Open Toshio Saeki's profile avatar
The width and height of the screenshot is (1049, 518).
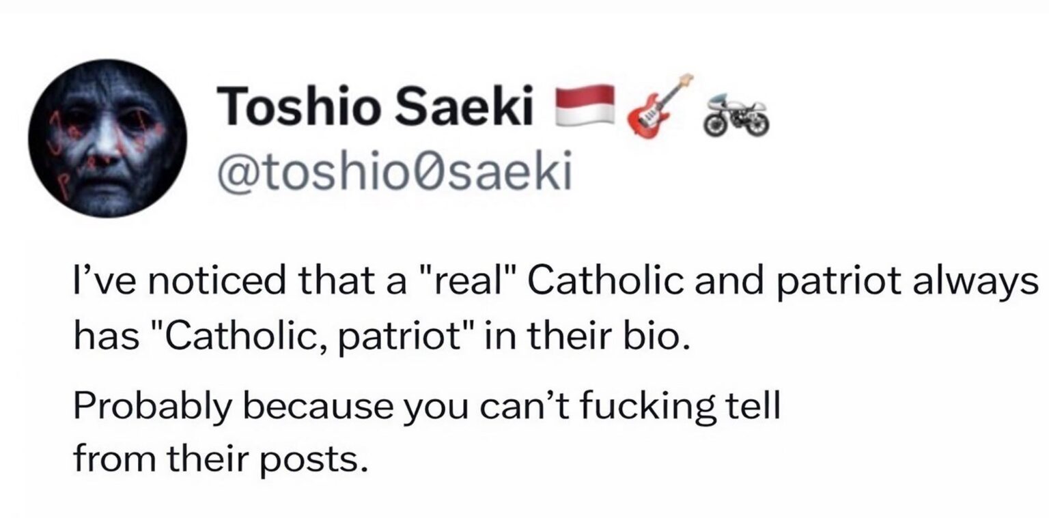click(107, 139)
